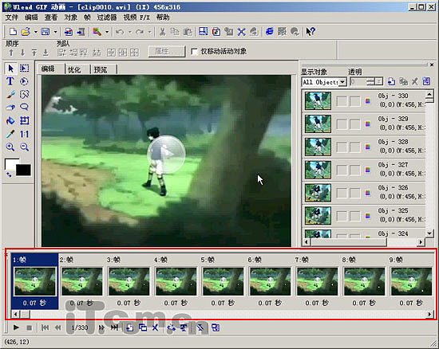Click right arrow of frame panel scrollbar
Viewport: 439px width, 349px height.
click(x=429, y=315)
